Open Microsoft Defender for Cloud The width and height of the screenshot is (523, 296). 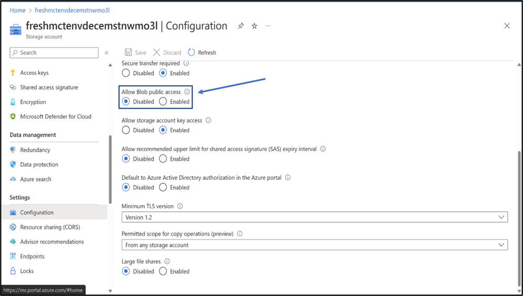pyautogui.click(x=55, y=116)
